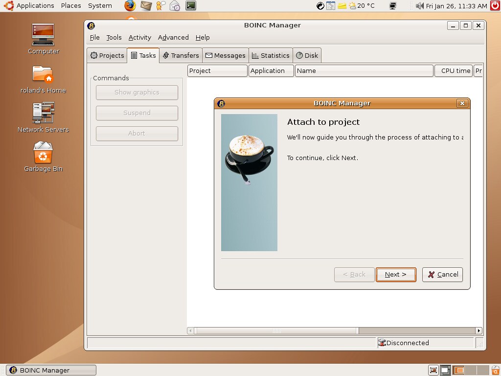This screenshot has width=501, height=376.
Task: Sort by the CPU time column header
Action: click(x=454, y=70)
